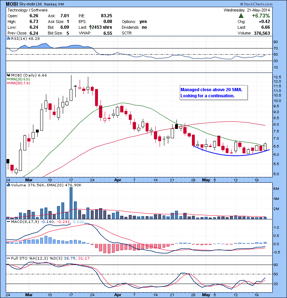Click the green up triangle next to +6.73%

pyautogui.click(x=241, y=15)
